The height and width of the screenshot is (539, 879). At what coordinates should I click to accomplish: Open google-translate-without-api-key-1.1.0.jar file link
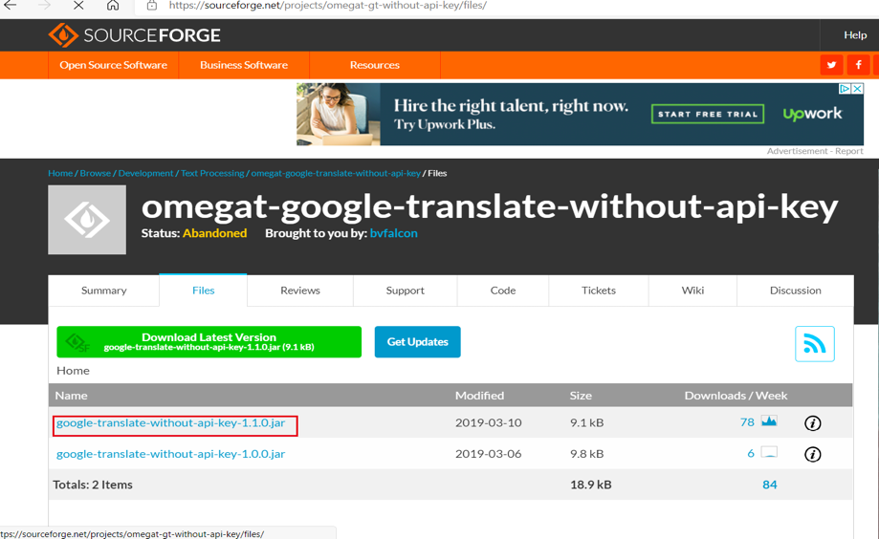click(170, 423)
